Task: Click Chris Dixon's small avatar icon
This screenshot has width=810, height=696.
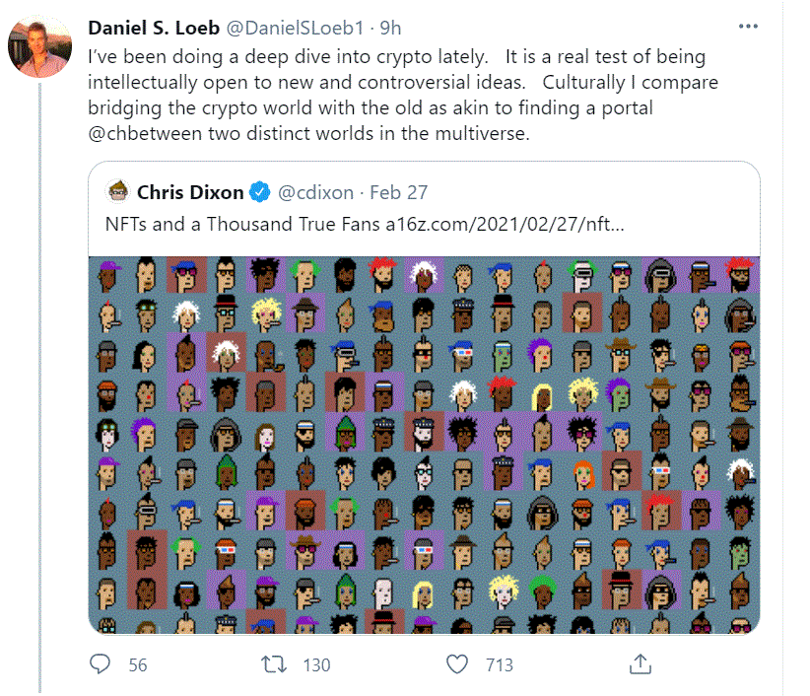Action: (x=117, y=191)
